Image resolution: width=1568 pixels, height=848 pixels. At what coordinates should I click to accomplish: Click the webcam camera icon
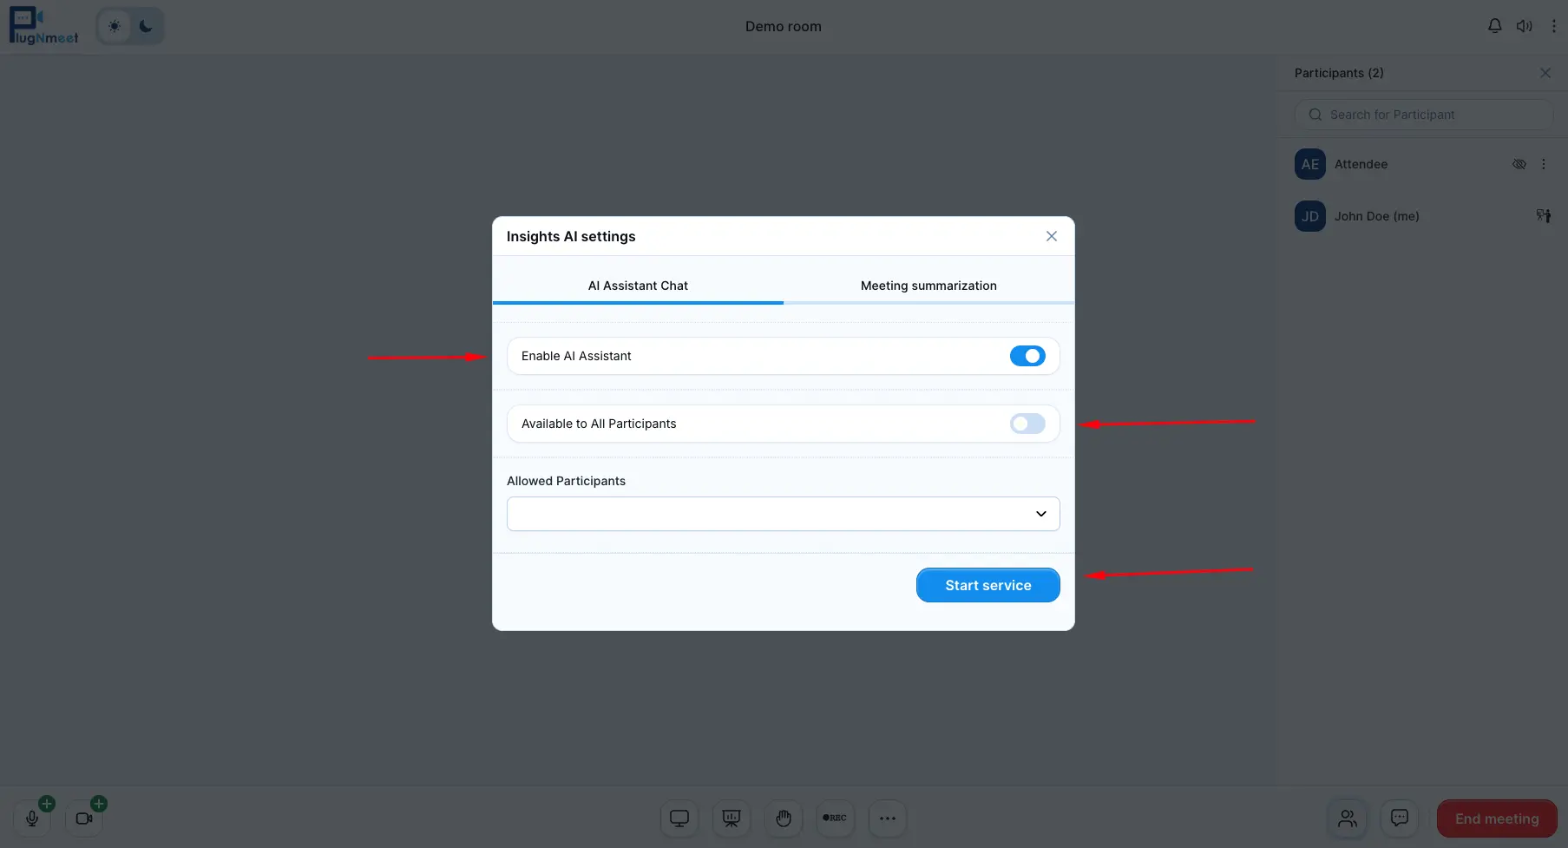[x=84, y=818]
